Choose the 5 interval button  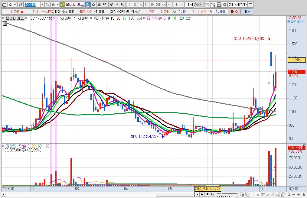pyautogui.click(x=141, y=5)
